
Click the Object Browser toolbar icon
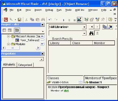[97, 20]
